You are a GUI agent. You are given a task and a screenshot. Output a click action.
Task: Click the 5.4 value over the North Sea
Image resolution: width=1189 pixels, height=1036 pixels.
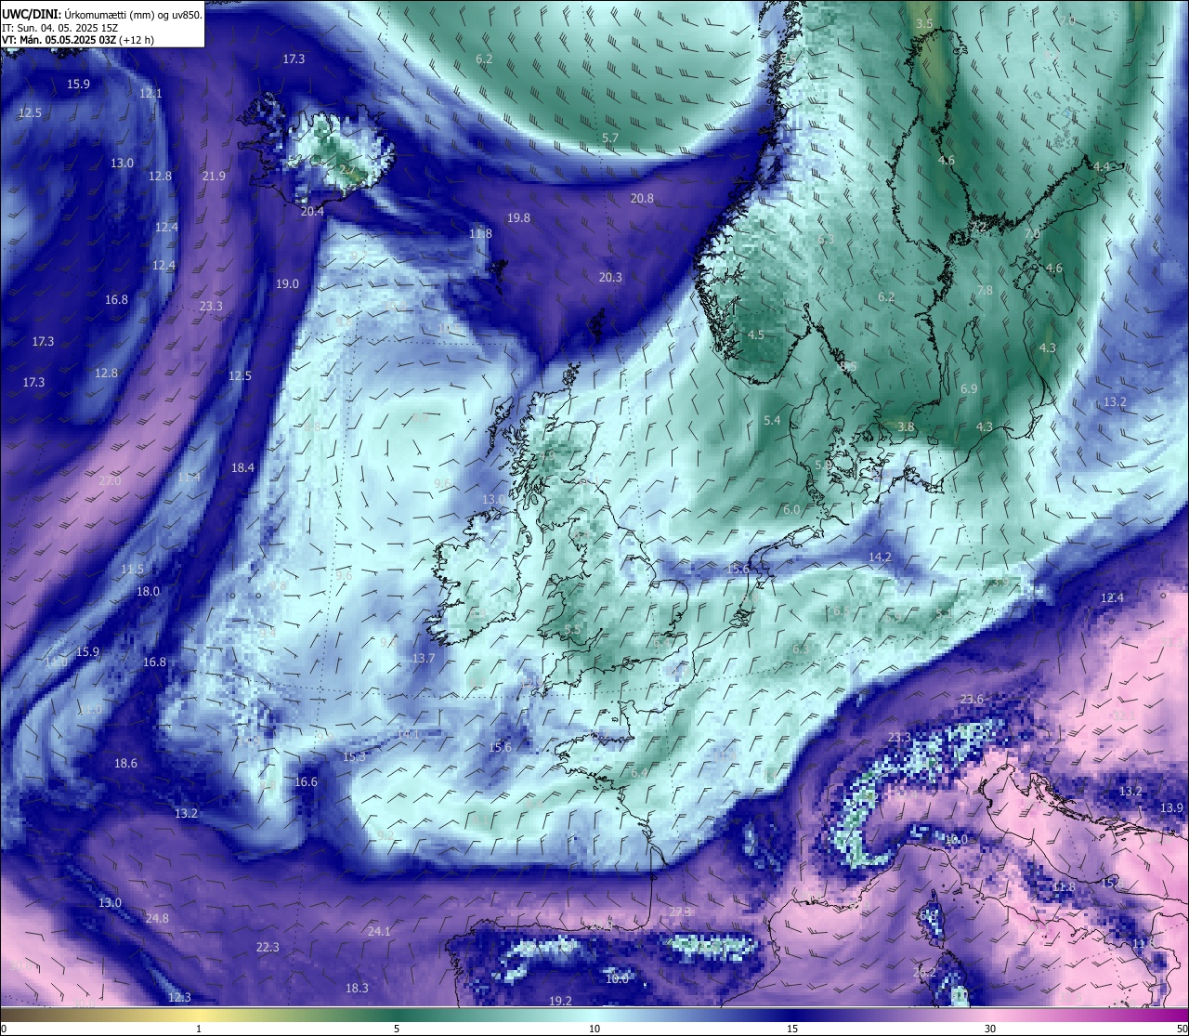(772, 421)
